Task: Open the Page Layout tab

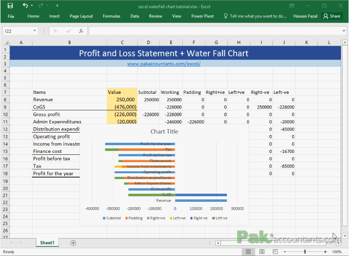Action: (x=81, y=16)
